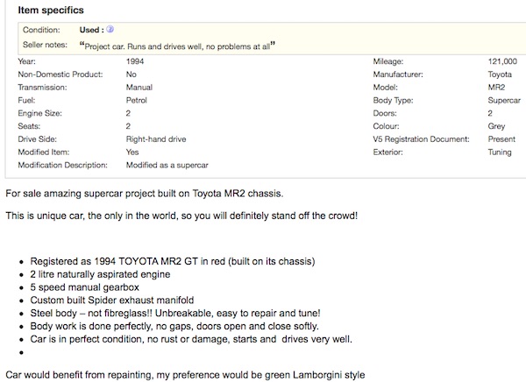Click the Mileage value 121,000

502,62
